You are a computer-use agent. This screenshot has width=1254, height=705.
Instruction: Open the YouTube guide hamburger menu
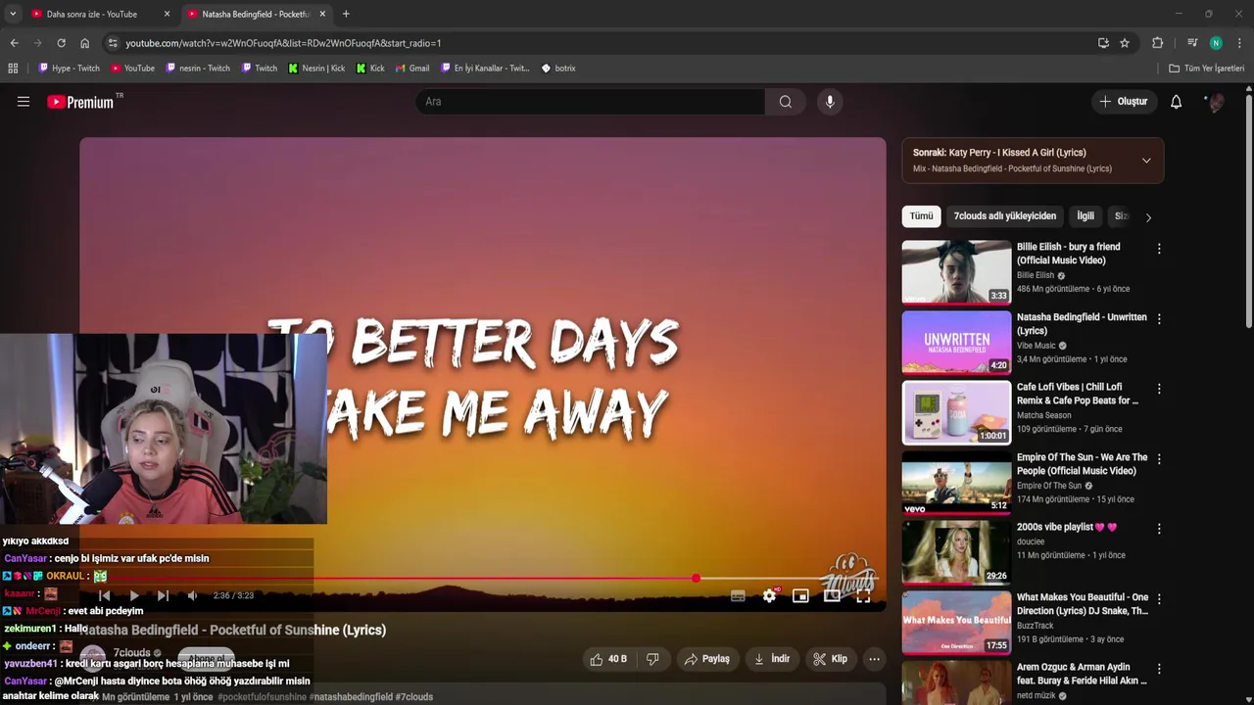(x=24, y=102)
